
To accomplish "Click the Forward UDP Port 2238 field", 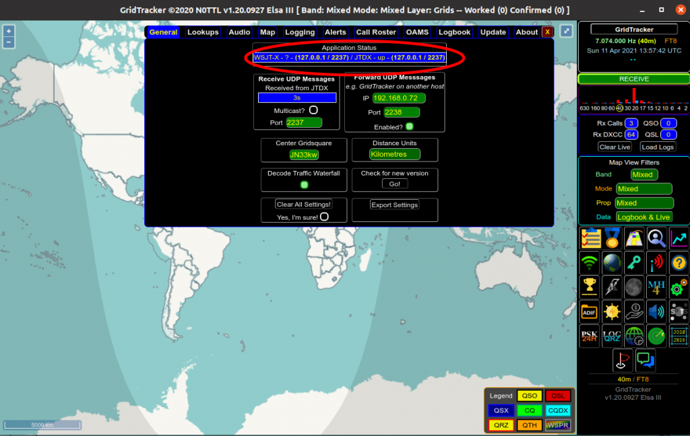I will [402, 112].
